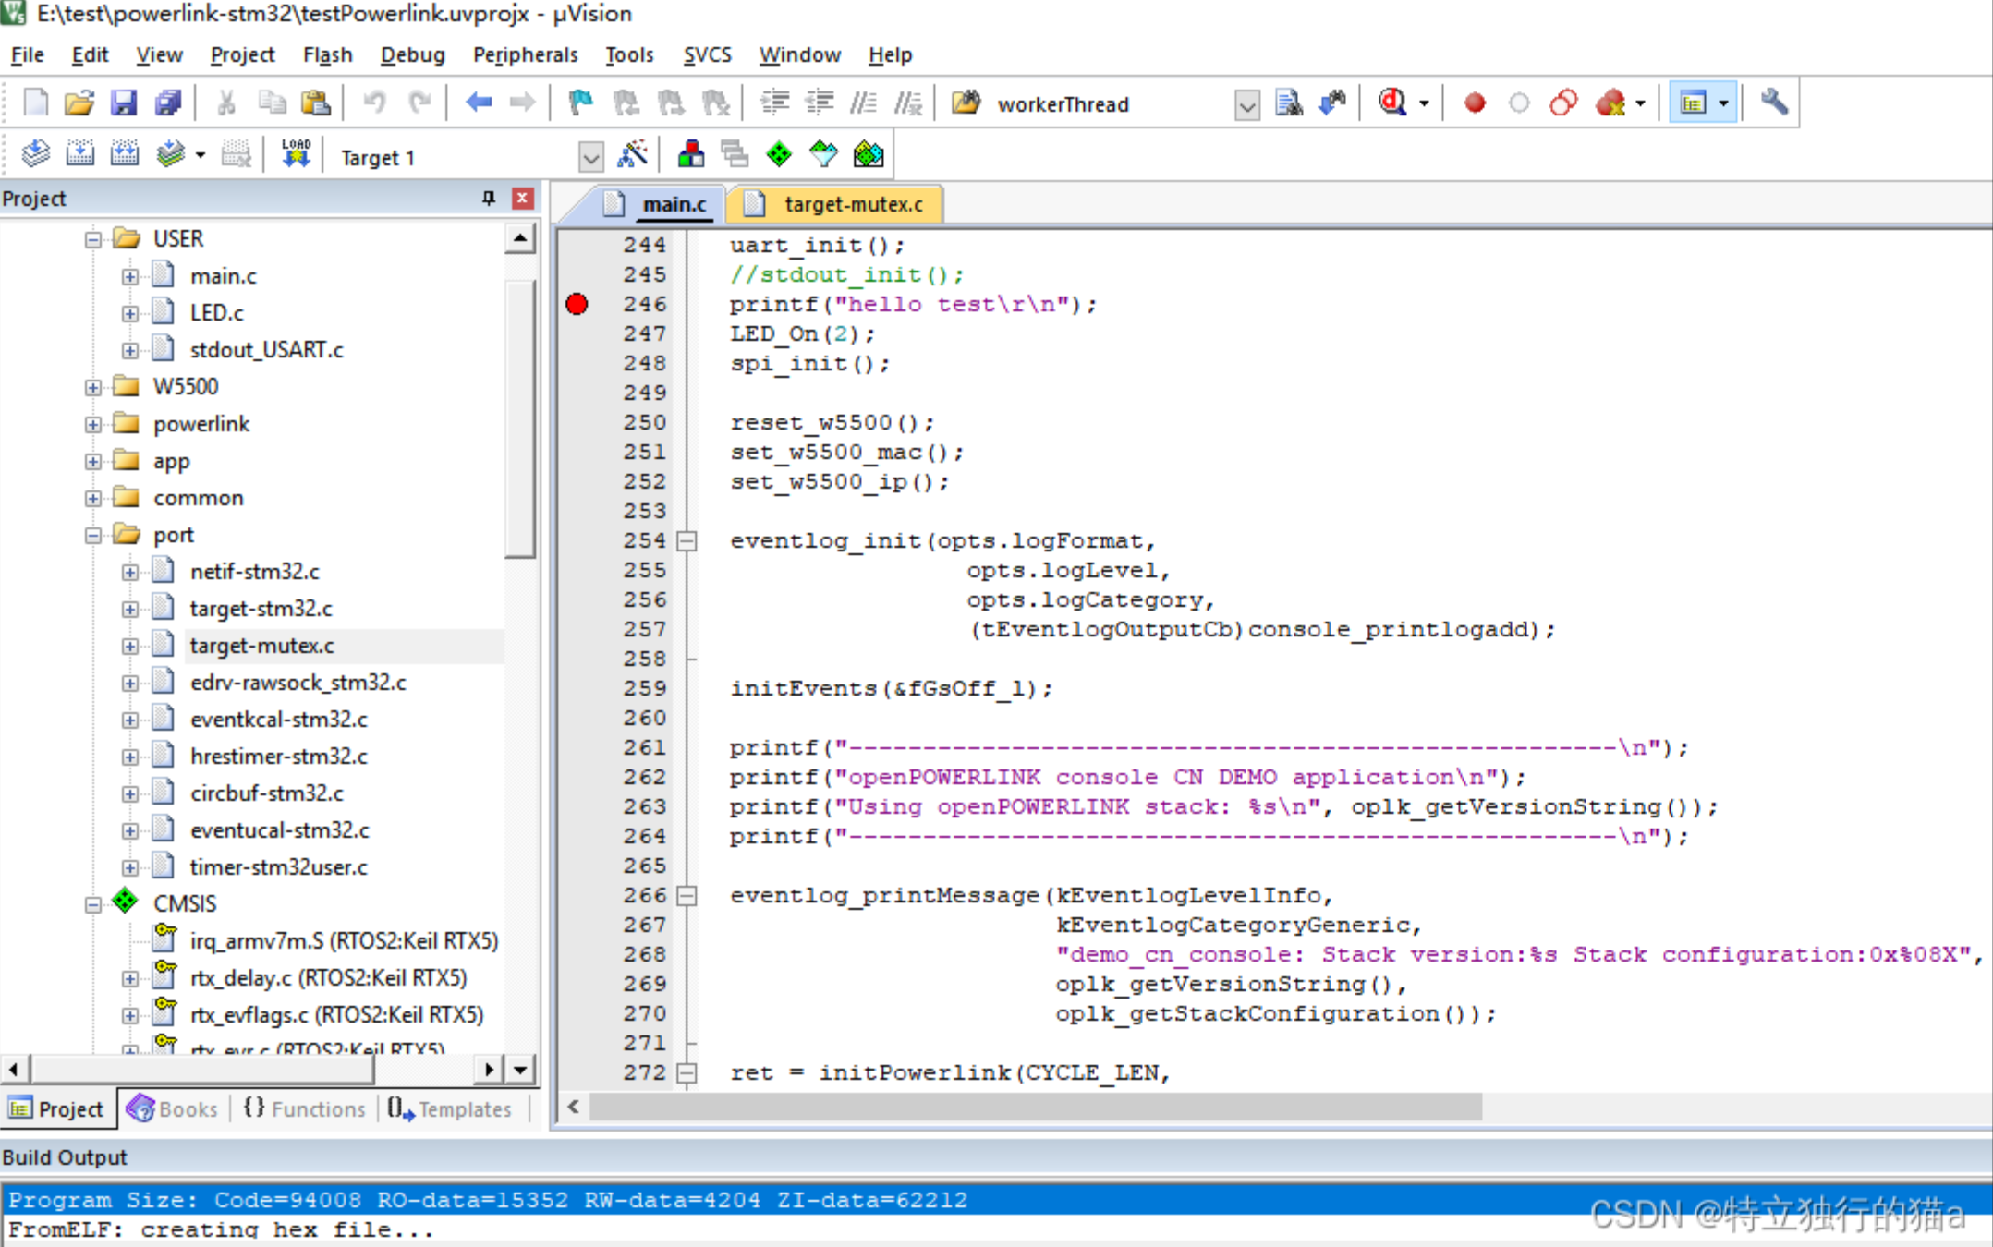The image size is (1993, 1247).
Task: Rebuild all target files icon
Action: (x=124, y=154)
